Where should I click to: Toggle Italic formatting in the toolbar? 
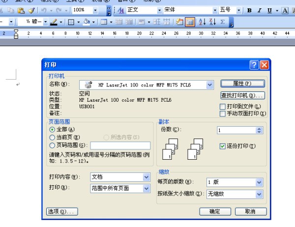click(260, 10)
